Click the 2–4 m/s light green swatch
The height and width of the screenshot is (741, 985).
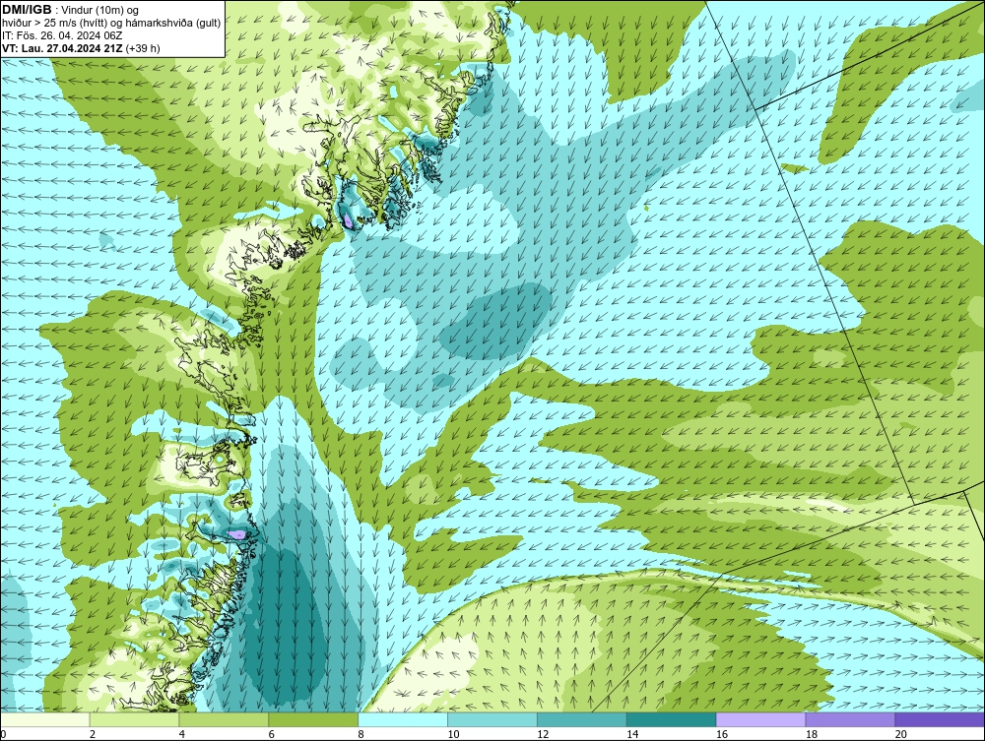(134, 719)
